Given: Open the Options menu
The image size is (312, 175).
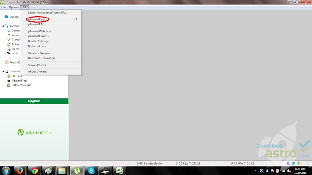Looking at the screenshot, I should click(14, 7).
